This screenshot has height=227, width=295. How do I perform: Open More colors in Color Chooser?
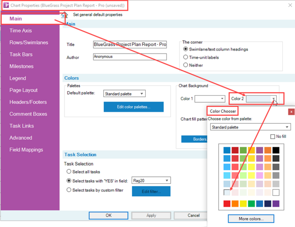tap(251, 219)
